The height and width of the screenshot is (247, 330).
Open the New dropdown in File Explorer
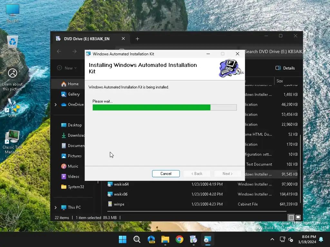coord(67,68)
